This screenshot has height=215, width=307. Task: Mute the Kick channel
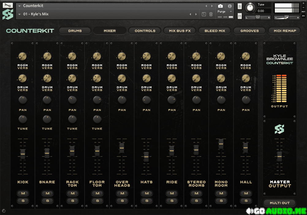pos(23,193)
